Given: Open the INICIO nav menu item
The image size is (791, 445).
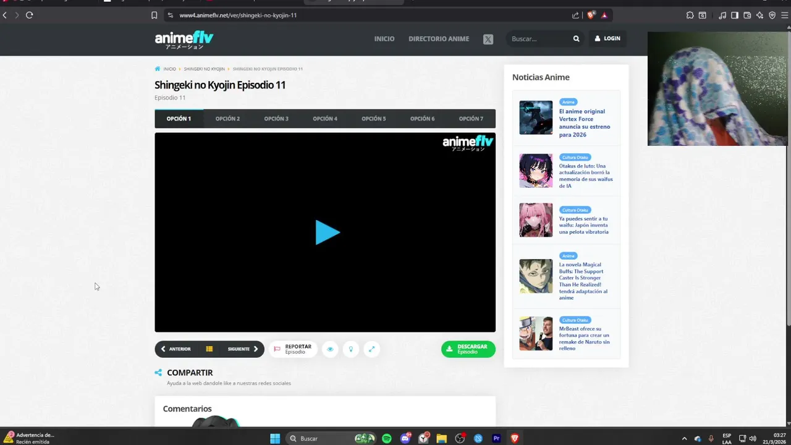Looking at the screenshot, I should (384, 39).
